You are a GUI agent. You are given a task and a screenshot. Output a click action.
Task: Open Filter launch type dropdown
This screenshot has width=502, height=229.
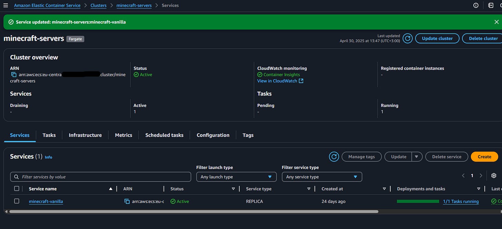[x=236, y=177]
